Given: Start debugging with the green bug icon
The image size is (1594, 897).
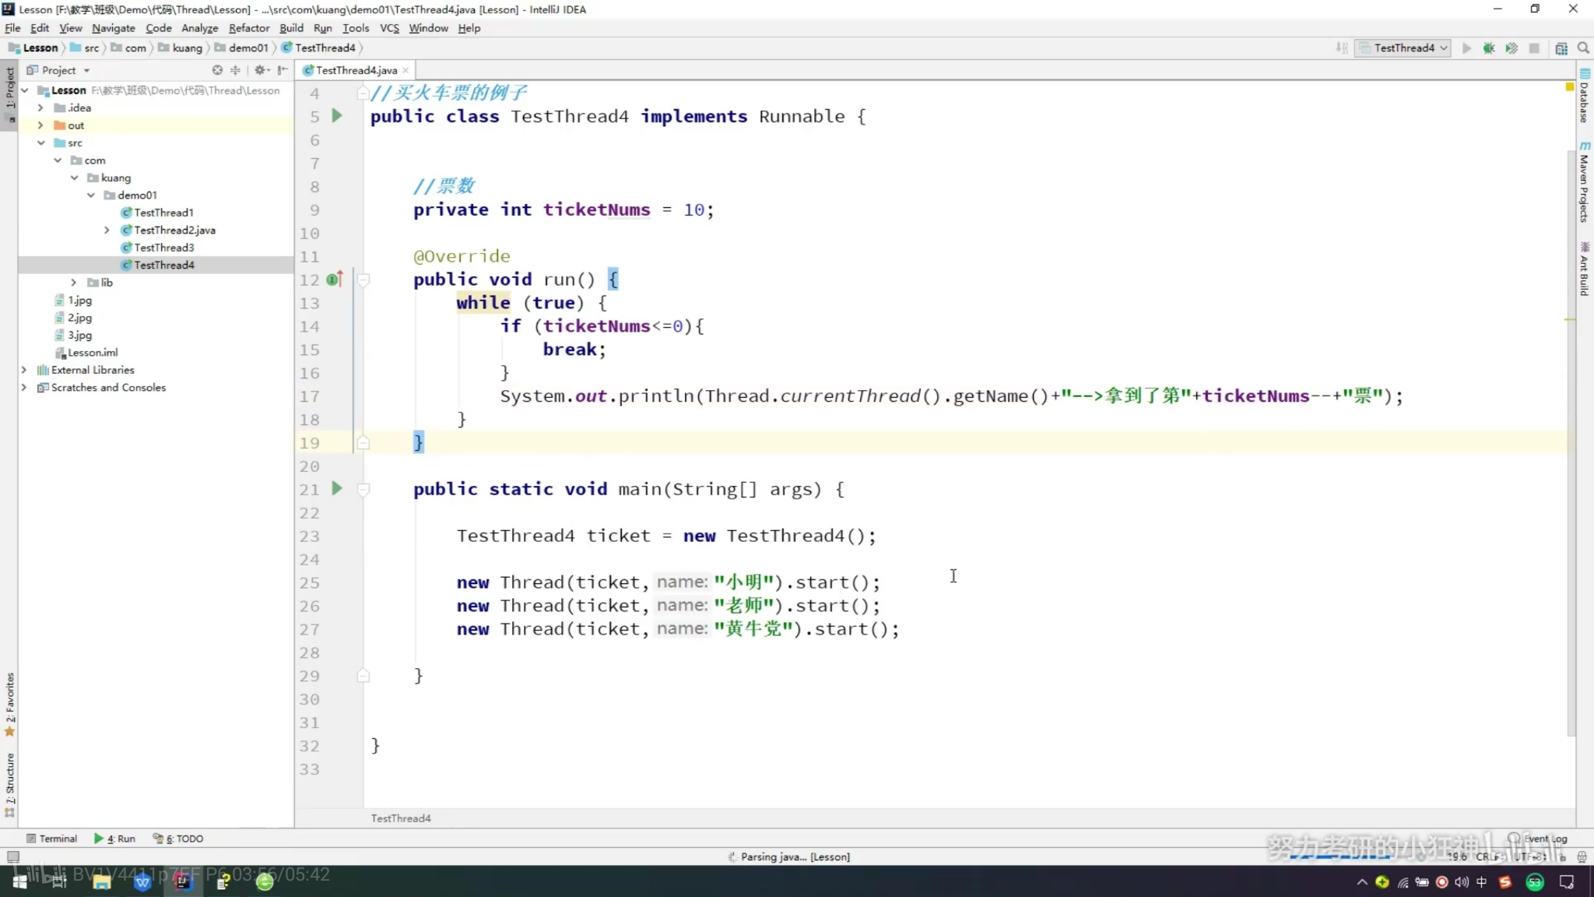Looking at the screenshot, I should [1489, 48].
